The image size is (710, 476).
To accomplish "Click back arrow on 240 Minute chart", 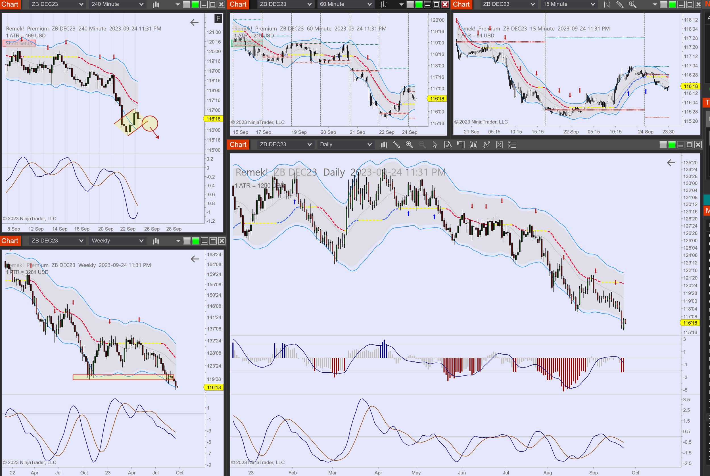I will click(x=194, y=22).
